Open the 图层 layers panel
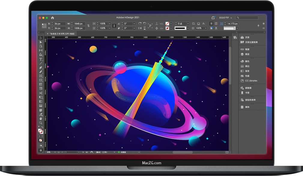 (247, 54)
